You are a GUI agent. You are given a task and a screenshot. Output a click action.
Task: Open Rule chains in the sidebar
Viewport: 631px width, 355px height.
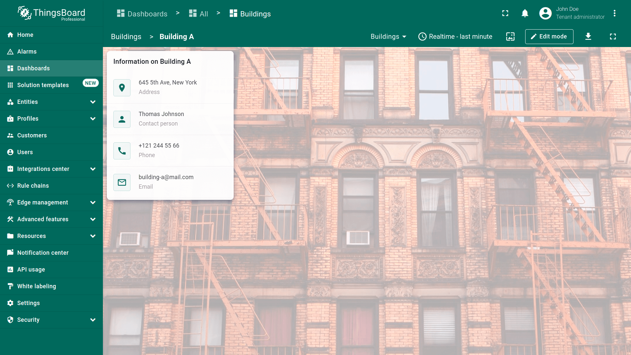pos(33,186)
